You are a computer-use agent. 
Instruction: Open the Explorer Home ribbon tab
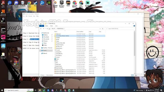pyautogui.click(x=47, y=26)
